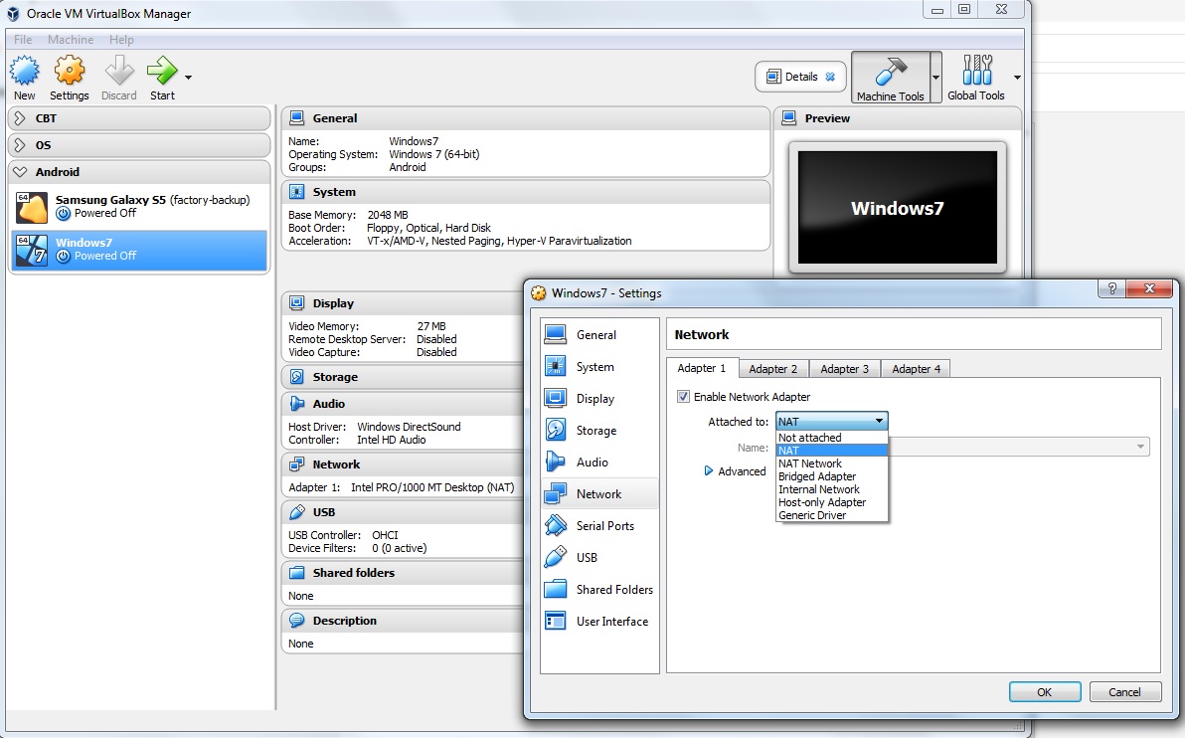Click the Details button in toolbar
Image resolution: width=1189 pixels, height=740 pixels.
pos(800,77)
